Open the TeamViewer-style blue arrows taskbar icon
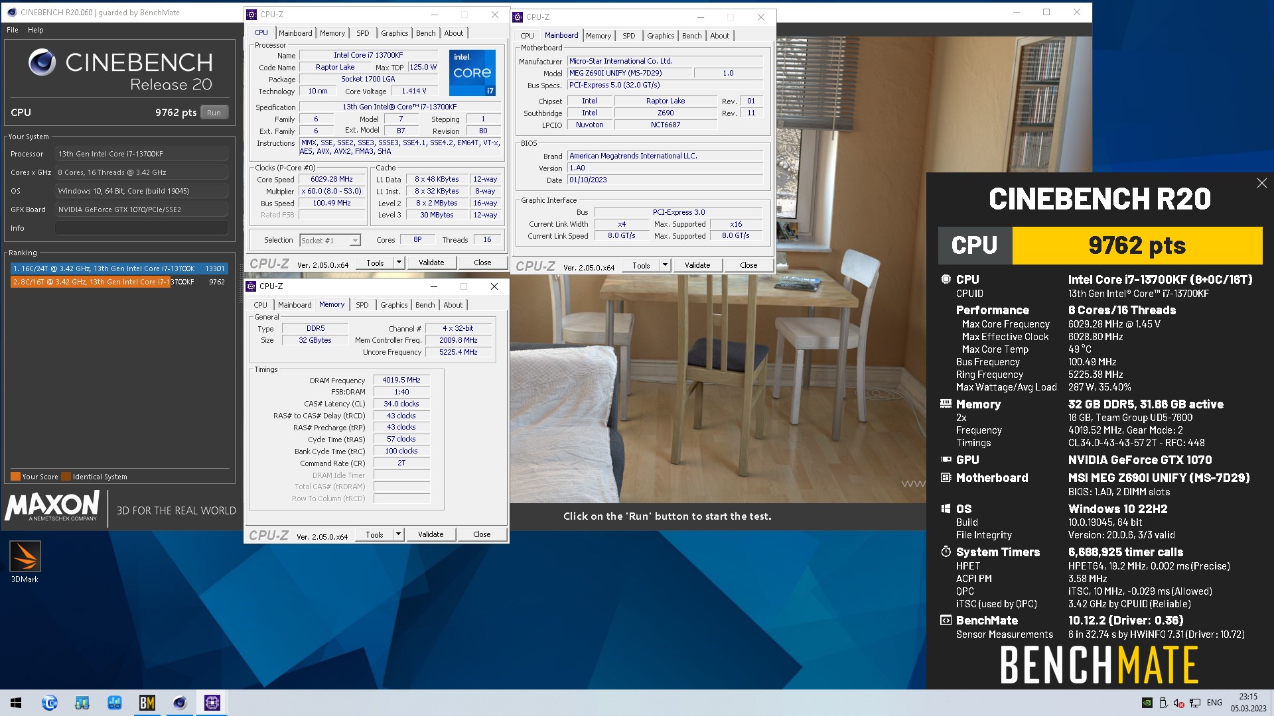The height and width of the screenshot is (716, 1274). 50,703
